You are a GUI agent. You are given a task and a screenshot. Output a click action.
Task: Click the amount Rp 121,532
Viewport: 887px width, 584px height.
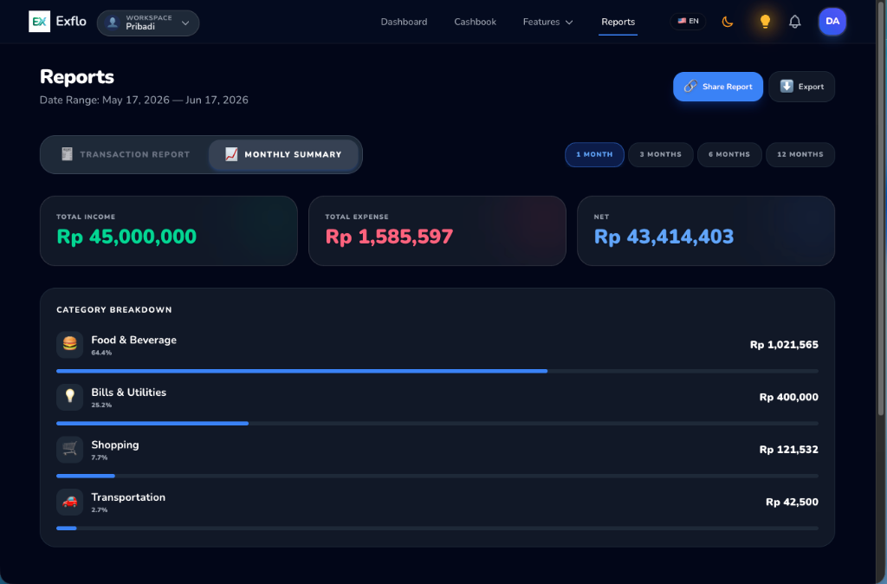click(x=788, y=450)
